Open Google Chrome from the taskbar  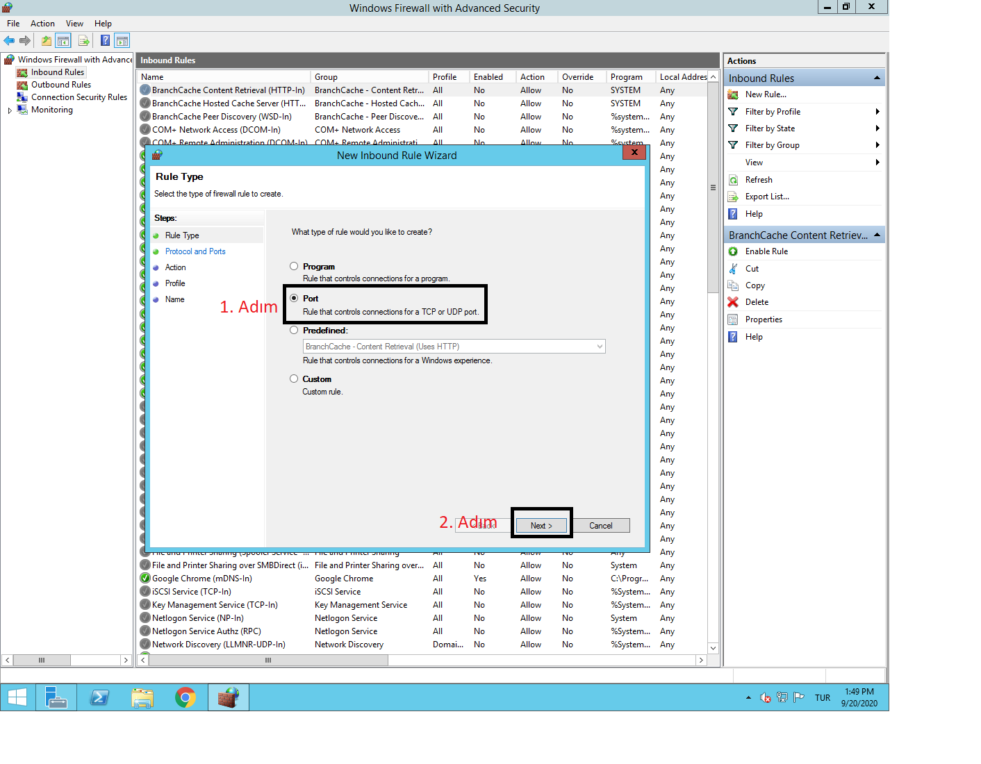pos(186,697)
